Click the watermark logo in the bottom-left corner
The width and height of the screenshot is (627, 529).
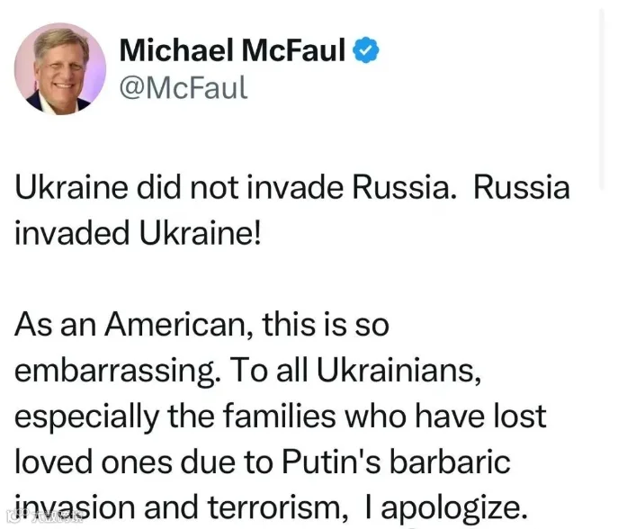pos(45,517)
